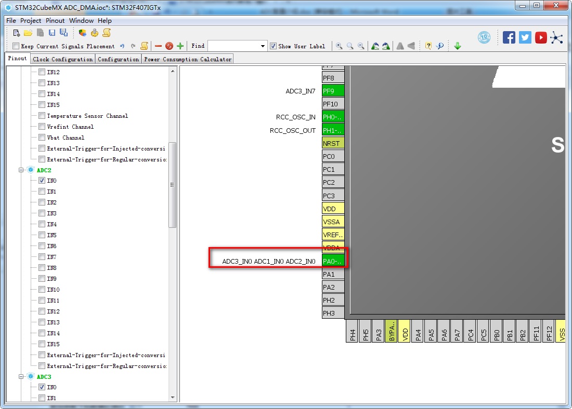Switch to the Clock Configuration tab

(62, 59)
